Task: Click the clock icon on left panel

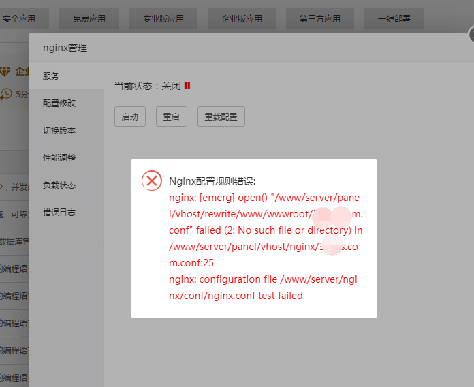Action: click(6, 93)
